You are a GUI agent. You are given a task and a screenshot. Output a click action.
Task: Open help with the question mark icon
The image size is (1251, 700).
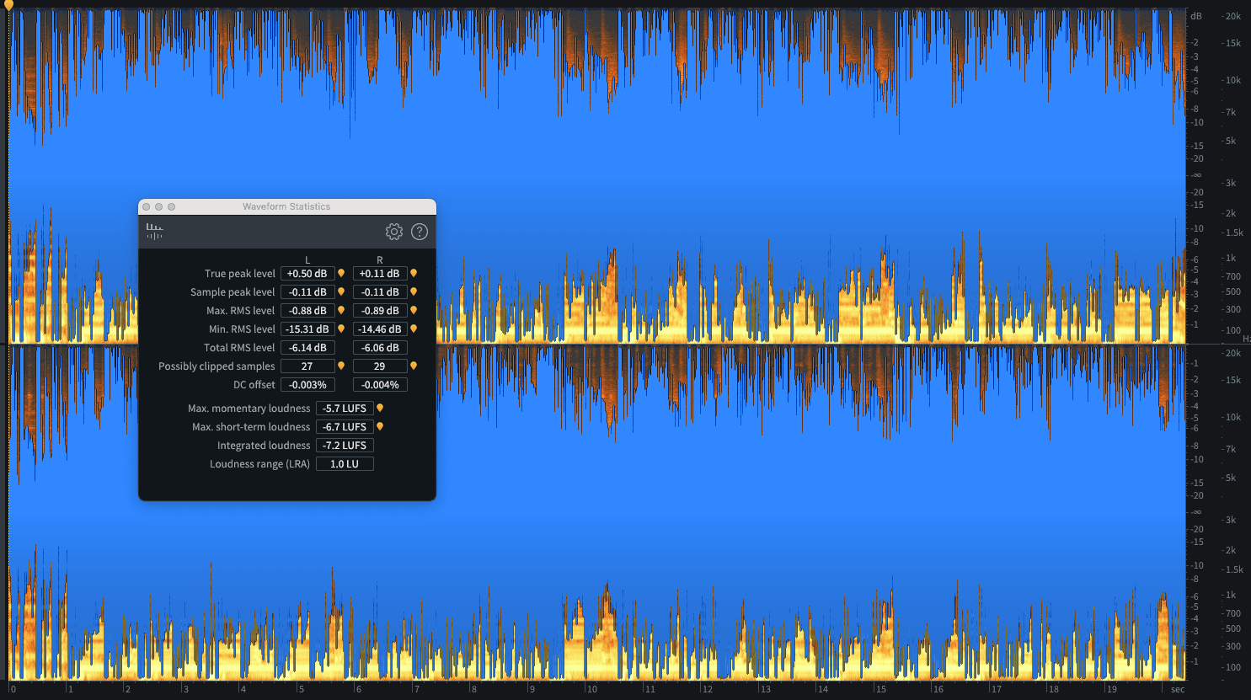(420, 232)
